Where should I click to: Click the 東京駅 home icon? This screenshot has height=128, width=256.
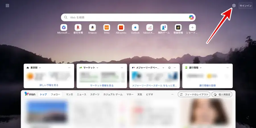[x=28, y=68]
